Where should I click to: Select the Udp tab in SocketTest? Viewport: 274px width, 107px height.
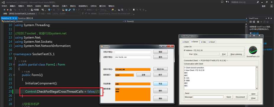coord(203,42)
